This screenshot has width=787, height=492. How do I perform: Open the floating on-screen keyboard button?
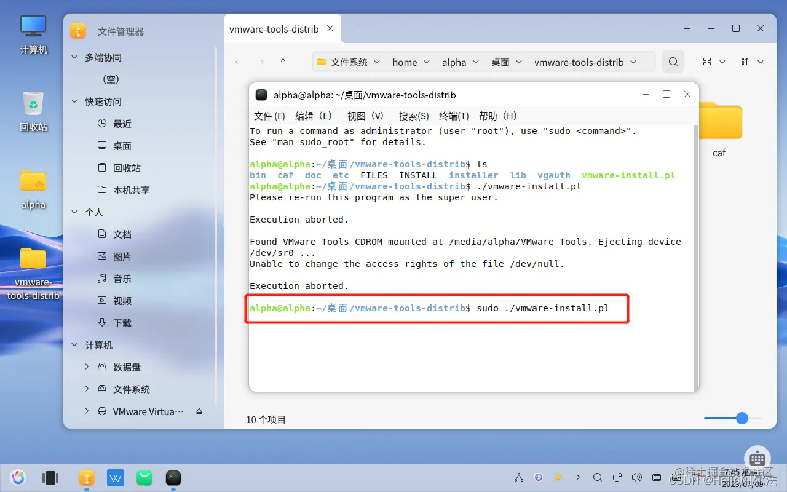tap(757, 459)
